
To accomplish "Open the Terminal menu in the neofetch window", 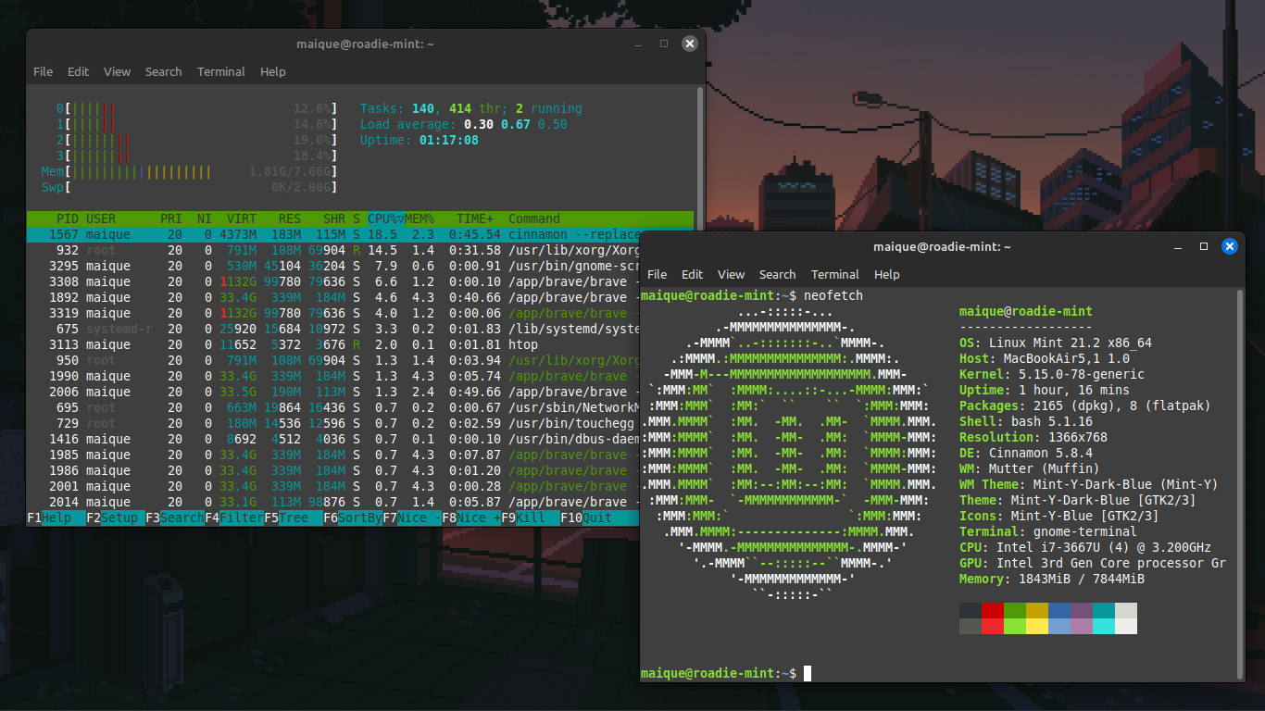I will point(835,274).
